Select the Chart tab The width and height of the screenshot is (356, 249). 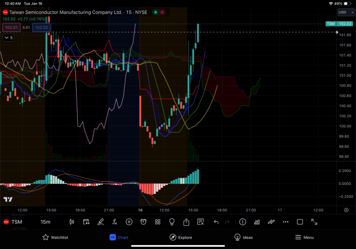click(x=119, y=238)
